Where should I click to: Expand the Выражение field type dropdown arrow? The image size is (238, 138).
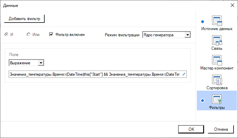(41, 63)
